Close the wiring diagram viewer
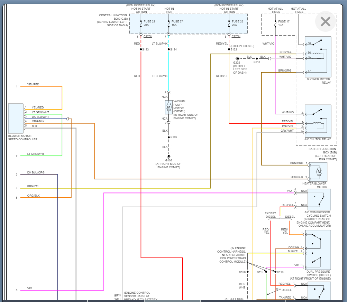The height and width of the screenshot is (302, 347). point(325,21)
